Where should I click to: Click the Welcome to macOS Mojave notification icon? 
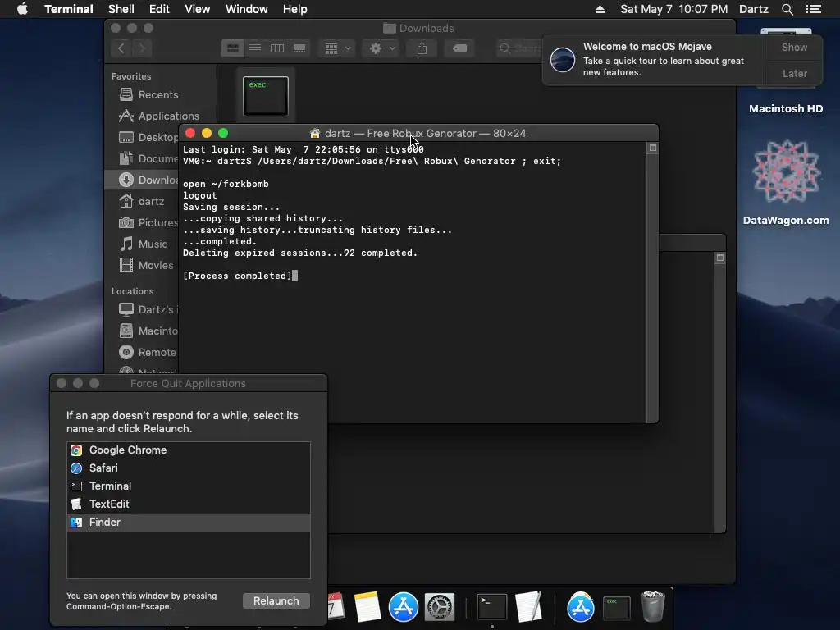pos(563,59)
